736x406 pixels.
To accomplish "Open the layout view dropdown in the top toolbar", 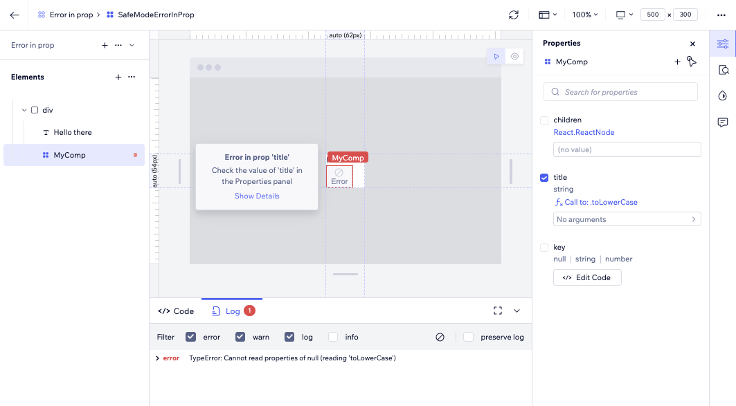I will click(x=548, y=15).
